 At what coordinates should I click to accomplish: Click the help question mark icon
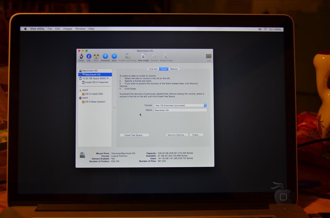pyautogui.click(x=82, y=163)
